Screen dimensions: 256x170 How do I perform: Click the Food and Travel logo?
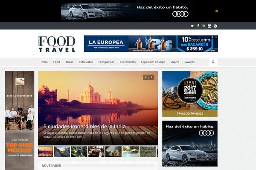tap(57, 44)
